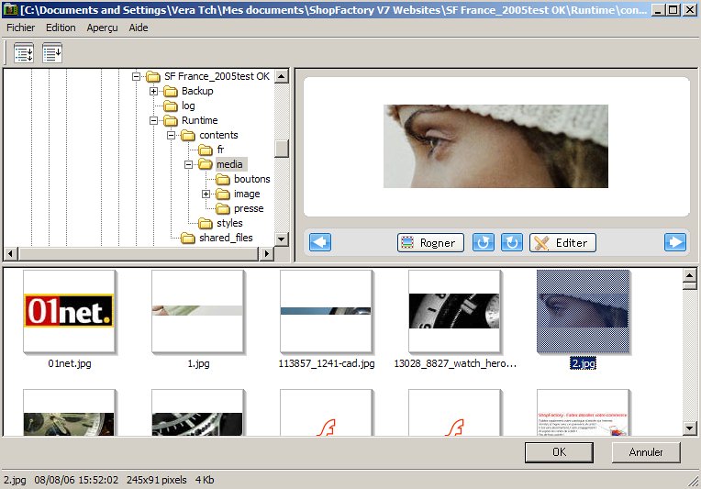
Task: Expand the Backup folder
Action: [x=154, y=91]
